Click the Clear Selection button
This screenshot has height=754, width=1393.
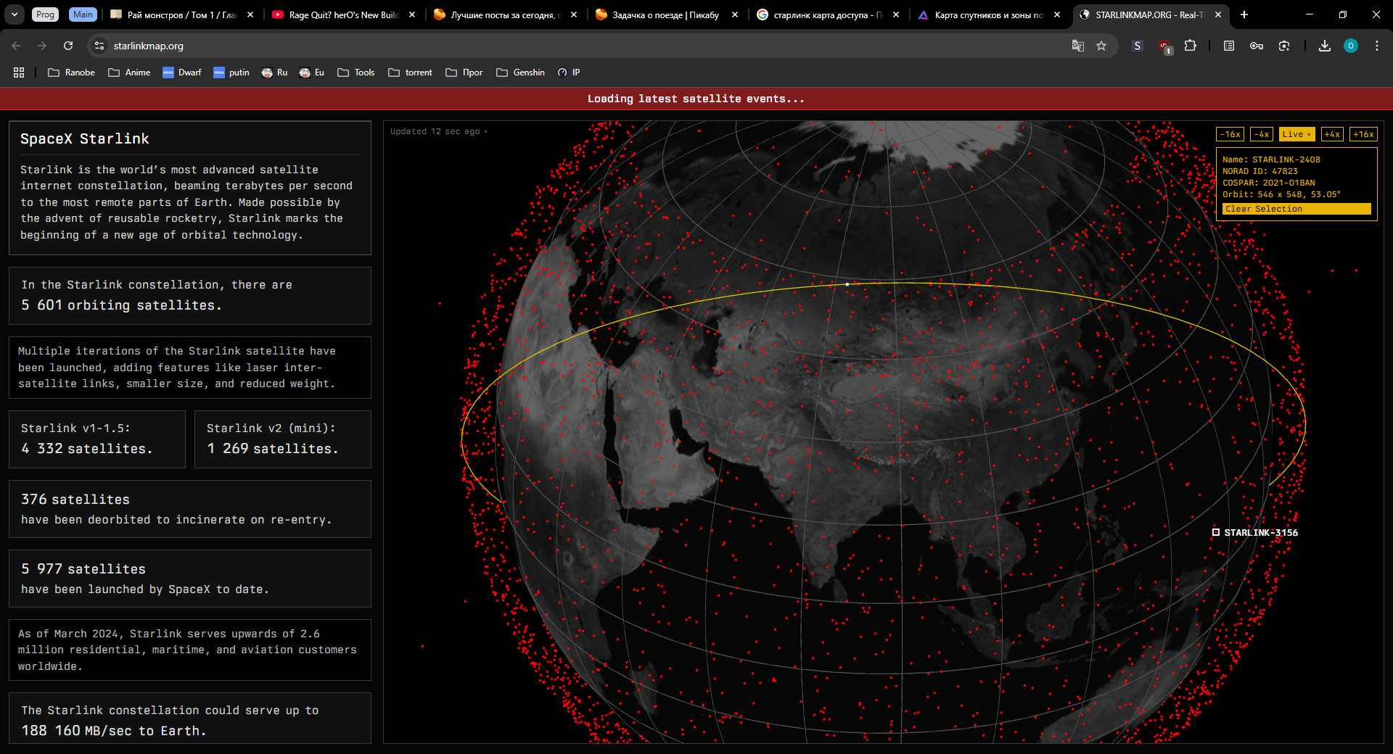[1296, 209]
